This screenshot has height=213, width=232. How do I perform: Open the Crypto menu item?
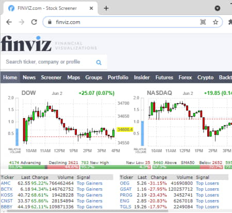pyautogui.click(x=205, y=77)
